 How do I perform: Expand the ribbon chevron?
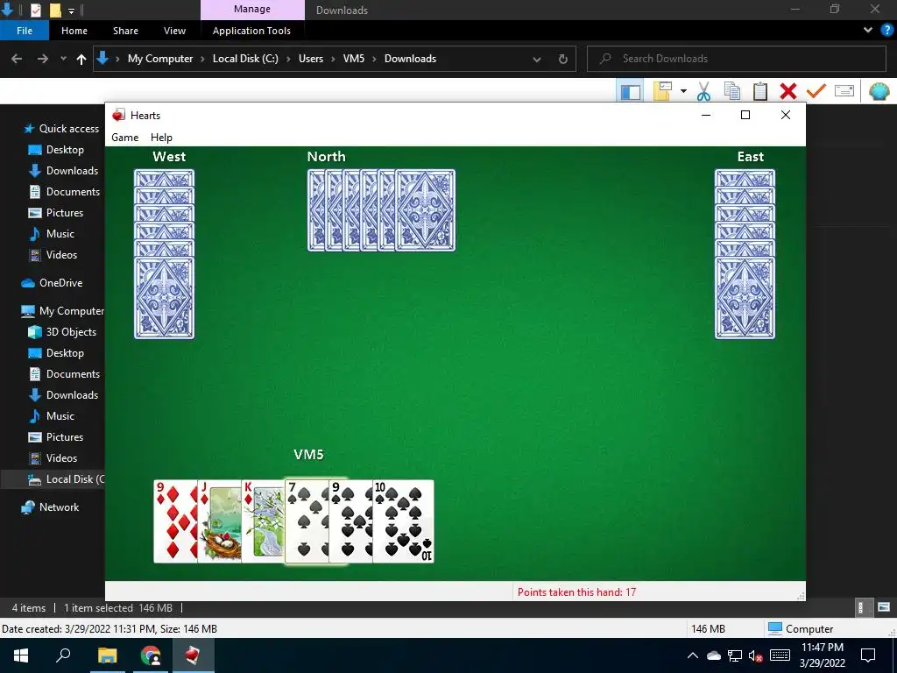click(x=868, y=31)
